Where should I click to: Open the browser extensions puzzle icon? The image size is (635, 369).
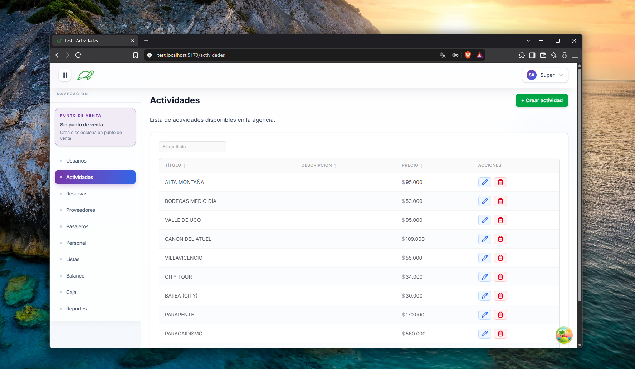click(x=522, y=55)
